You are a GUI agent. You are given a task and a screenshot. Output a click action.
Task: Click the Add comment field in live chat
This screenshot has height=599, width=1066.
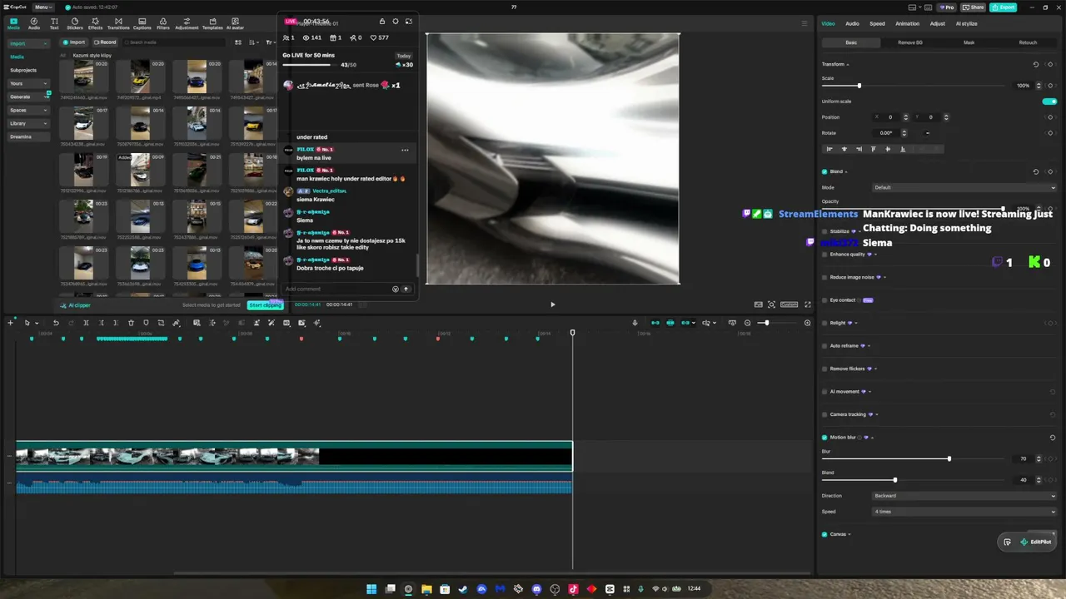click(x=336, y=289)
